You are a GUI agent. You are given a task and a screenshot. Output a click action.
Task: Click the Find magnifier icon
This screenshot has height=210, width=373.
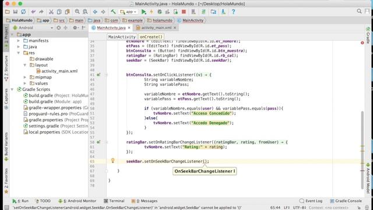coord(77,12)
